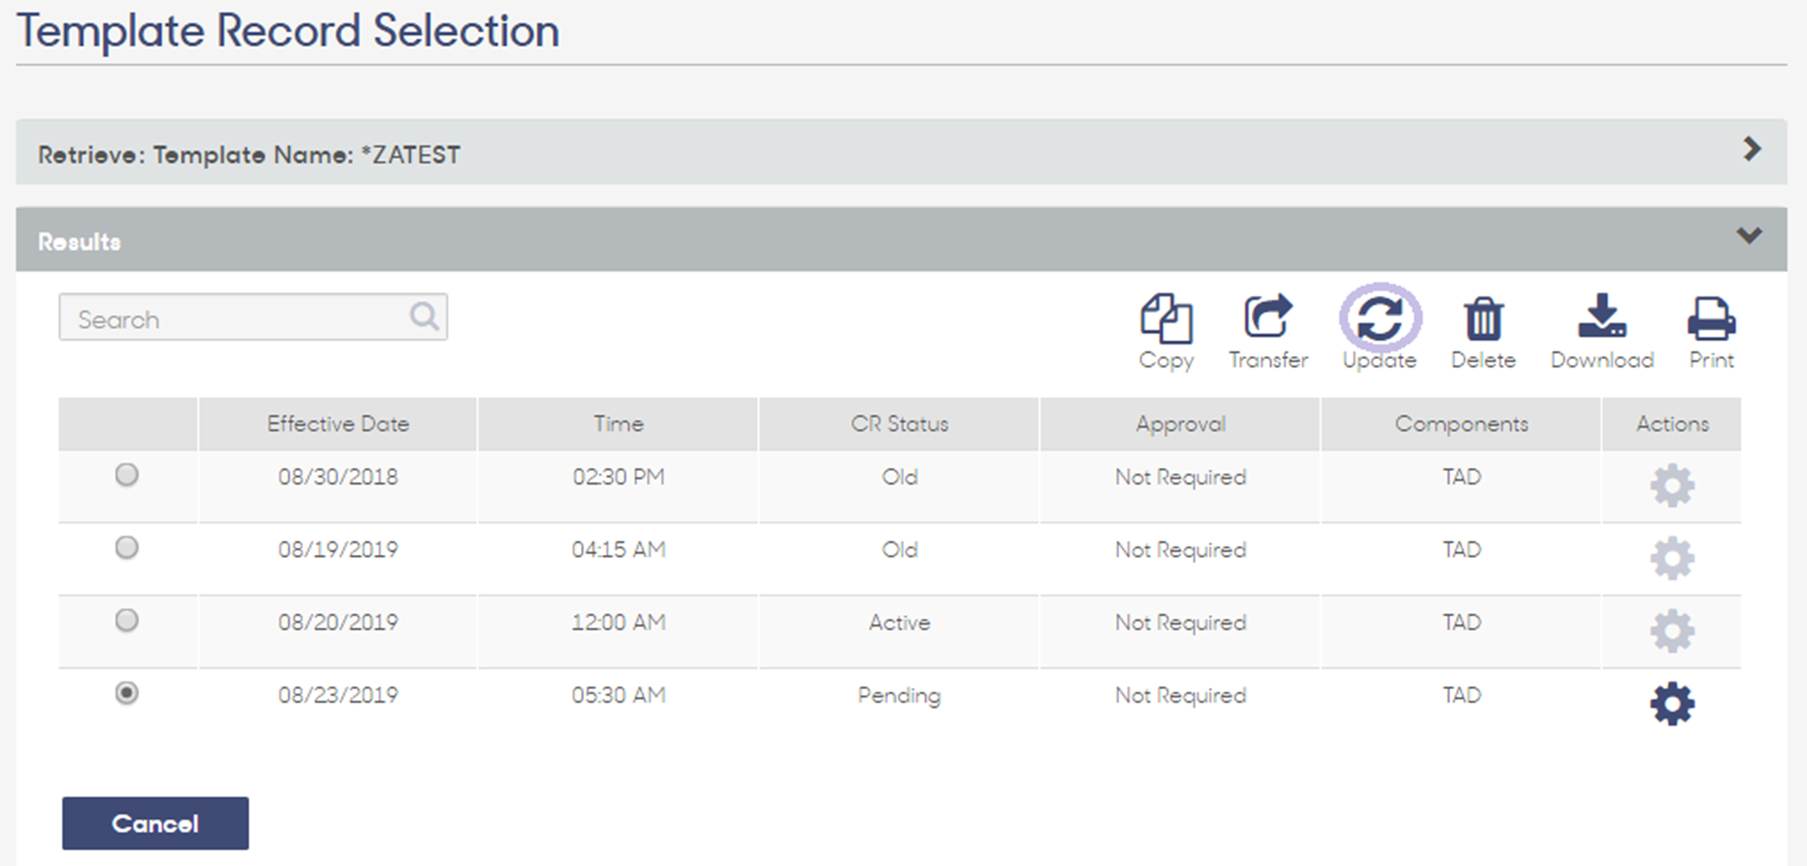Click the Delete trash icon
The height and width of the screenshot is (866, 1807).
(x=1484, y=319)
